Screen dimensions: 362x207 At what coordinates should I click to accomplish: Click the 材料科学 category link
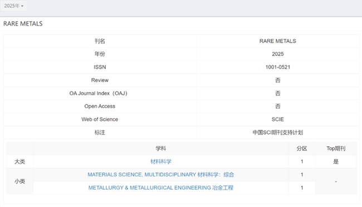coord(161,162)
